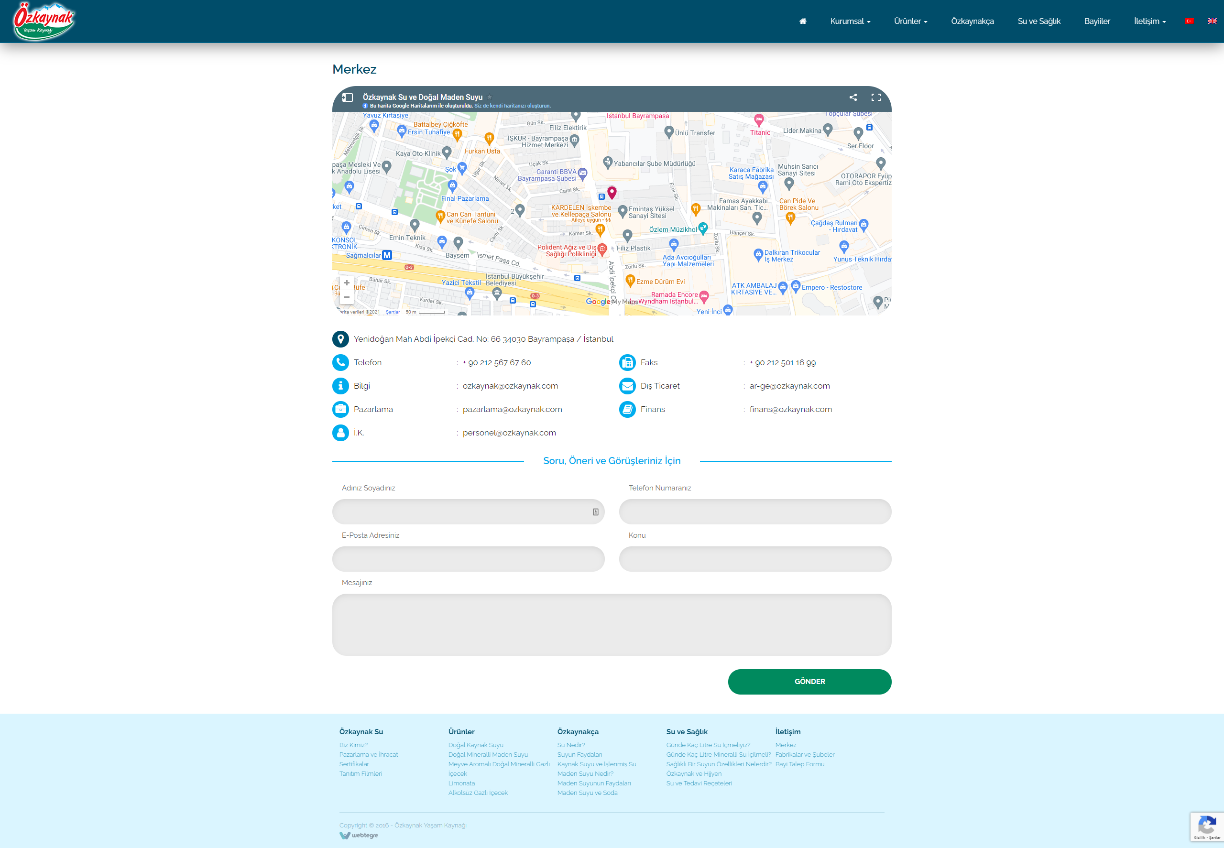Open the webtegre logo link
1224x848 pixels.
(359, 835)
